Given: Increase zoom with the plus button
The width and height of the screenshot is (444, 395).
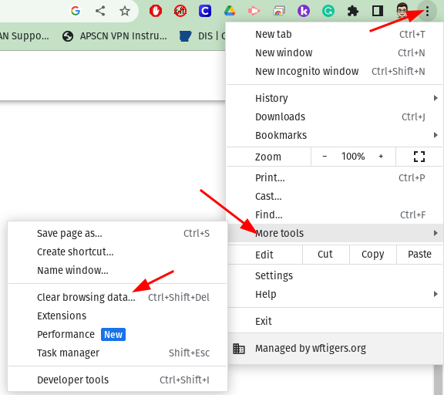Looking at the screenshot, I should [x=381, y=157].
